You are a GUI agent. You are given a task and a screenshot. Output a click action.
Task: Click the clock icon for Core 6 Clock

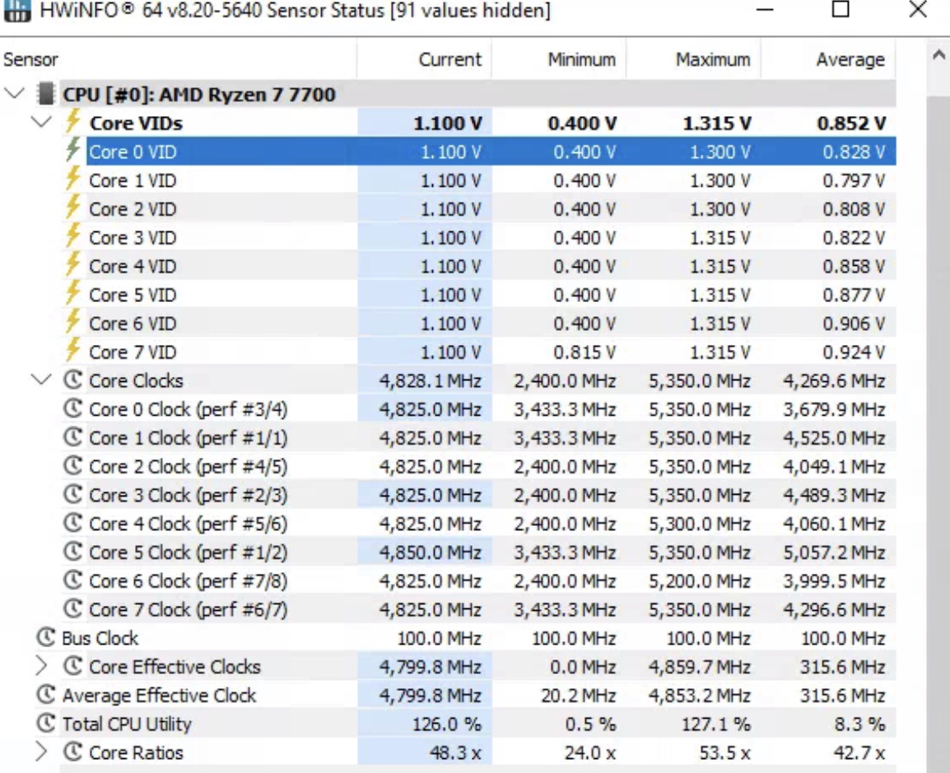[x=72, y=580]
